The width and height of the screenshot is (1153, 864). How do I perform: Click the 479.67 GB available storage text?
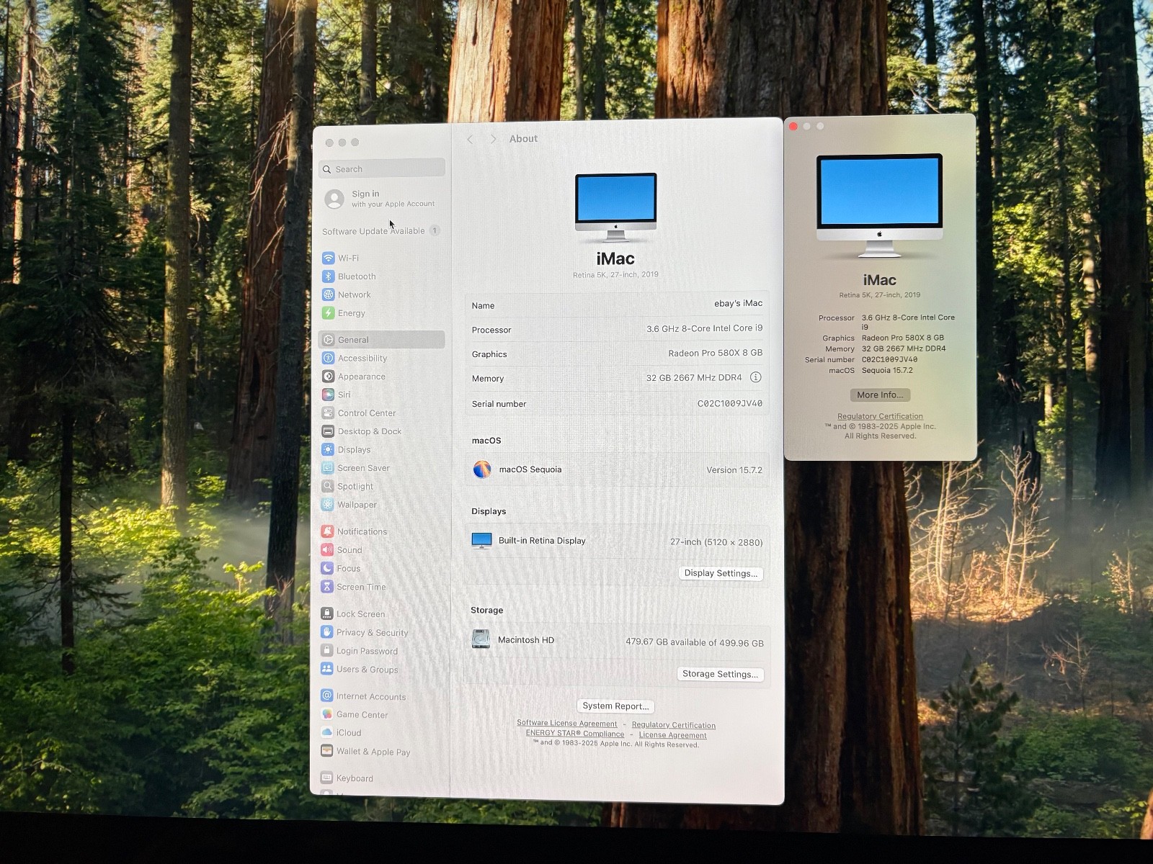tap(695, 642)
